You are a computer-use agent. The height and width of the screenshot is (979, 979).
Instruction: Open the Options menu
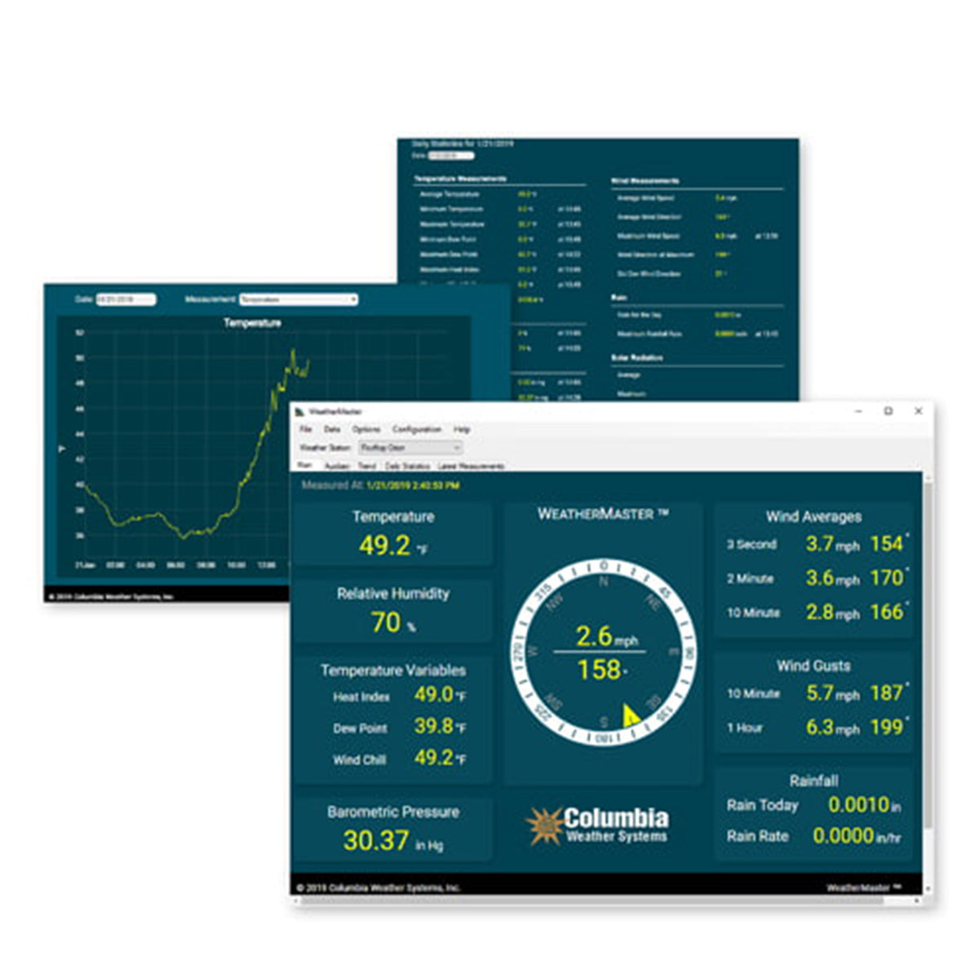[366, 430]
